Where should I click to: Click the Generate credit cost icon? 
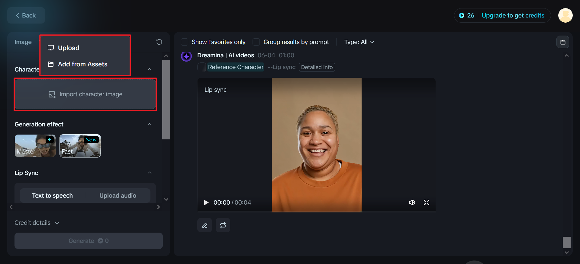(x=100, y=241)
